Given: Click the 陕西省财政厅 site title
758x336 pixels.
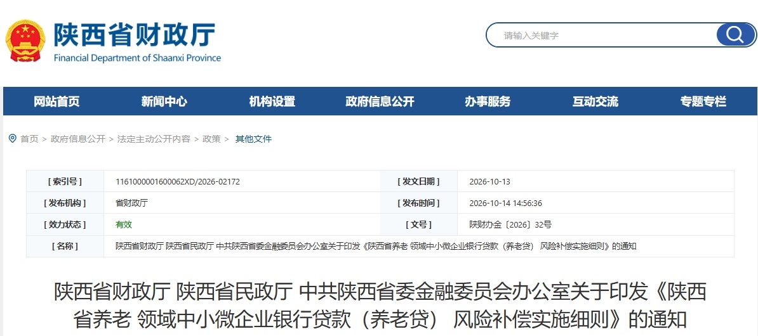Looking at the screenshot, I should [x=135, y=35].
